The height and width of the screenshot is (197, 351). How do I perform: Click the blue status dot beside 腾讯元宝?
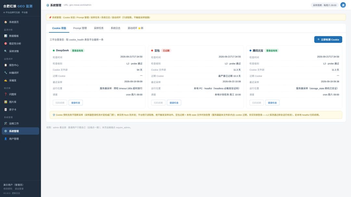pos(251,51)
